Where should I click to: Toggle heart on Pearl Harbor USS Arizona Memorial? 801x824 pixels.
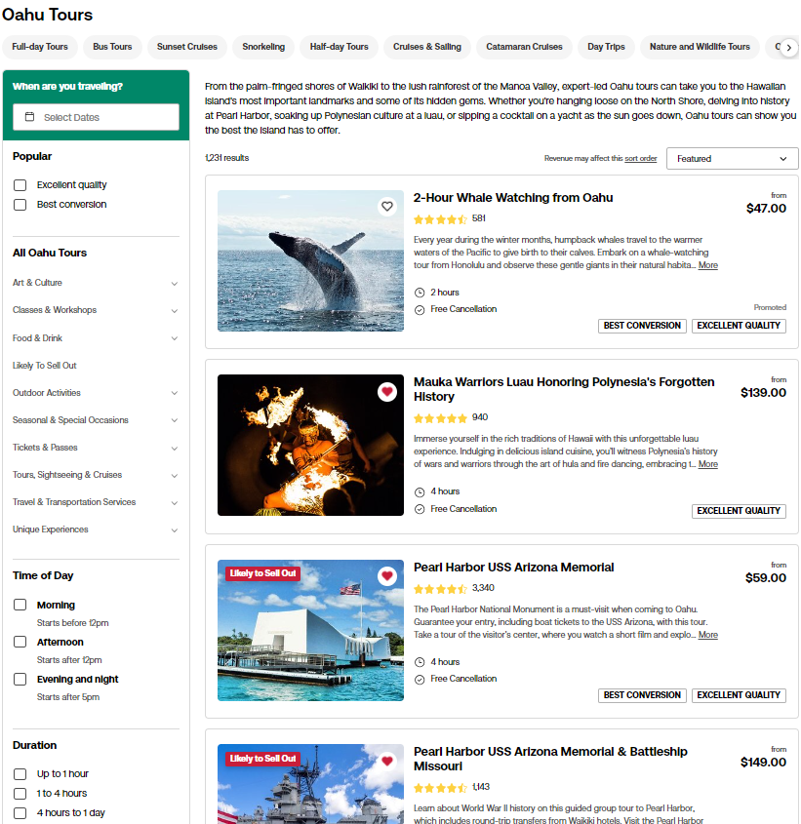tap(387, 576)
